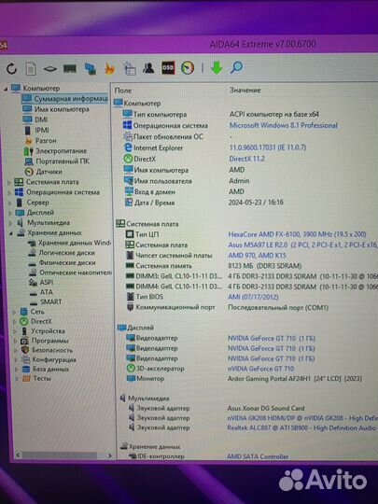Select Хранение данных Windows tree item
Screen dimensions: 378x504
[x=75, y=243]
